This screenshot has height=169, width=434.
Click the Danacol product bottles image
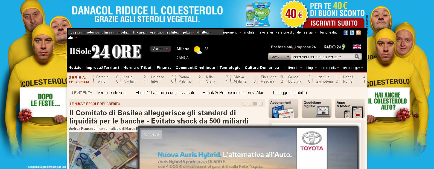pyautogui.click(x=258, y=14)
